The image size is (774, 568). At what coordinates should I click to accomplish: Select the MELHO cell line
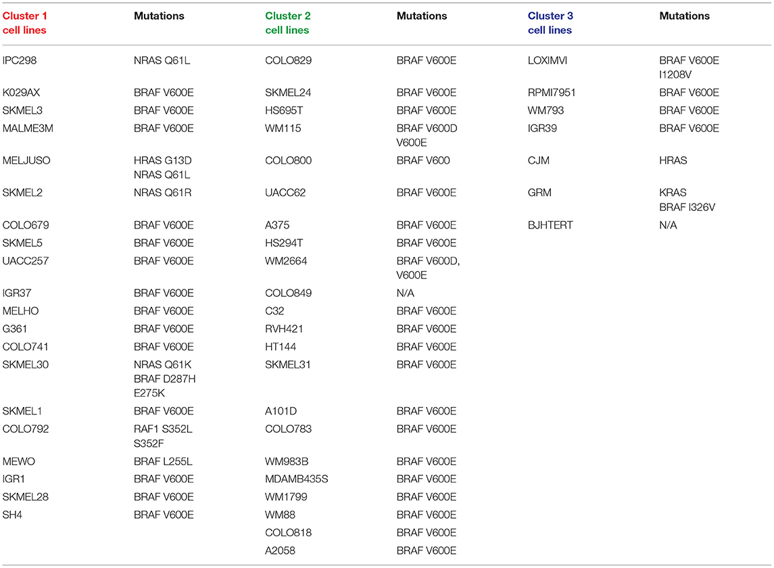coord(20,311)
